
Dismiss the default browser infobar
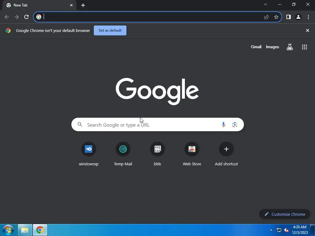click(308, 30)
